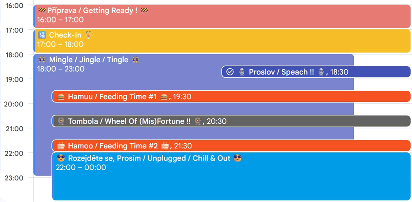This screenshot has height=202, width=412.
Task: Click the cake emoji before Hamoo
Action: click(x=61, y=146)
